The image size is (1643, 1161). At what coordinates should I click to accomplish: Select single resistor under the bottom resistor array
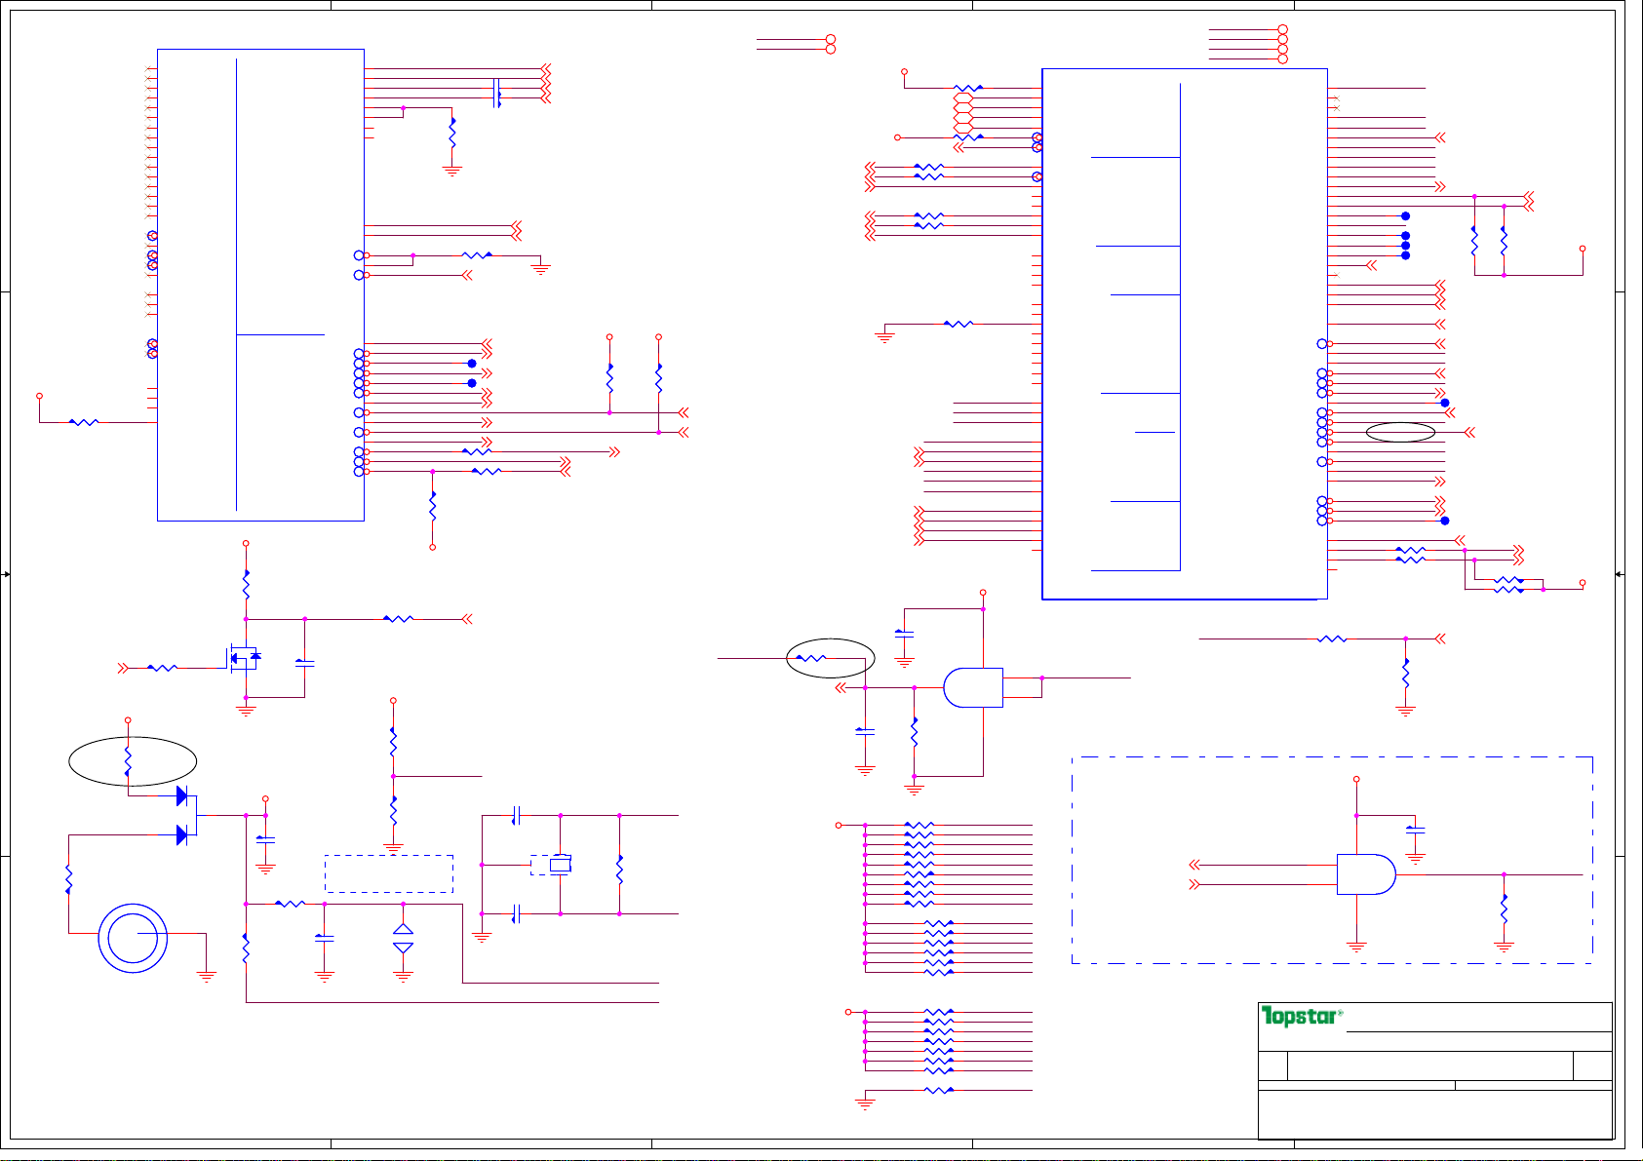tap(938, 1090)
